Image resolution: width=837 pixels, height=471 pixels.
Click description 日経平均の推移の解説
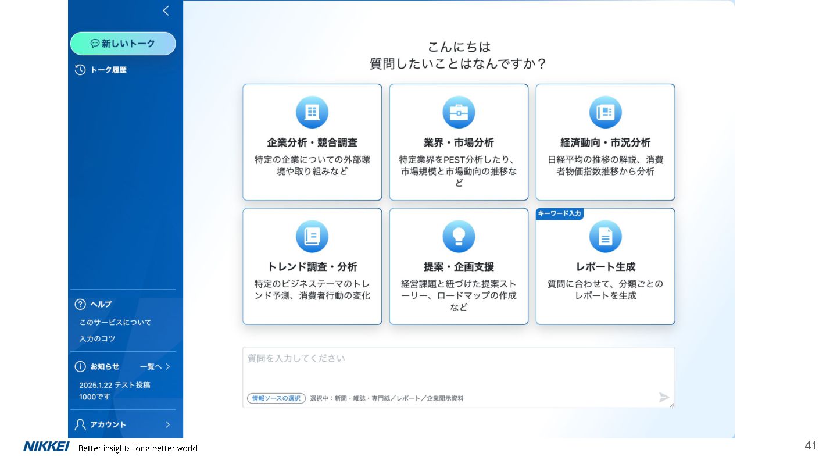[x=605, y=166]
